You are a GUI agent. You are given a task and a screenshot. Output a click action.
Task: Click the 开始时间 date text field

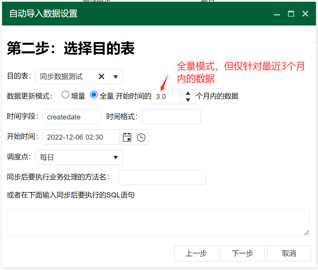[81, 137]
